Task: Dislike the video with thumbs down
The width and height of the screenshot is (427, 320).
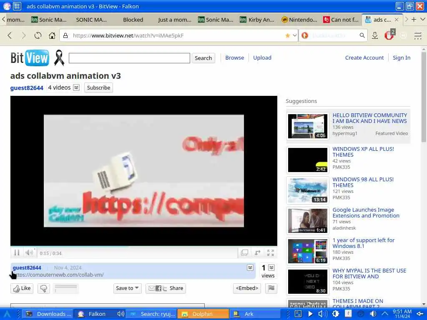Action: tap(43, 288)
